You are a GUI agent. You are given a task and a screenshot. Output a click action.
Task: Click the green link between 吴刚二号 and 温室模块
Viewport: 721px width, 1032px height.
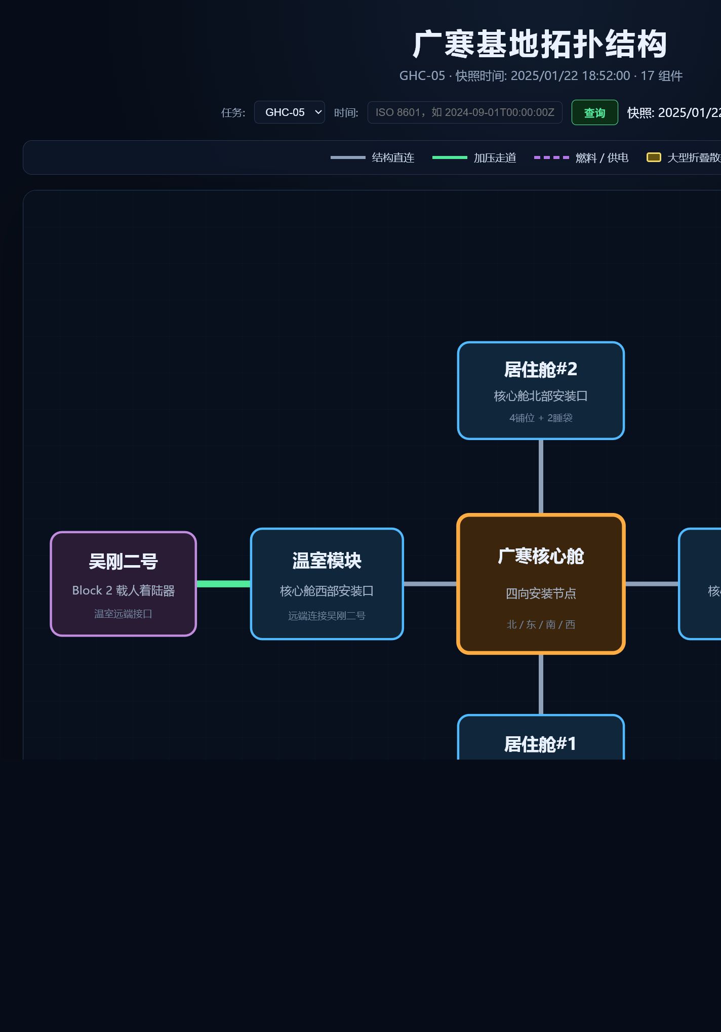click(223, 584)
